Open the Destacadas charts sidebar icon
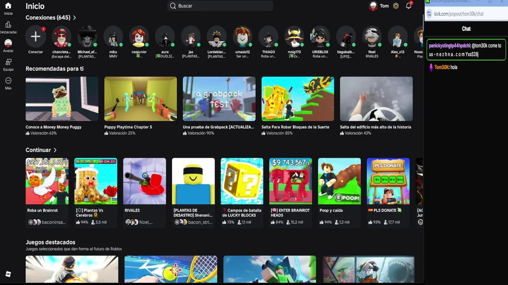508x285 pixels. (8, 25)
